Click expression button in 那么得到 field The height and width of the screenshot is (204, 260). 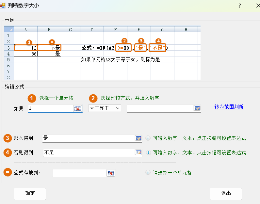(x=138, y=138)
